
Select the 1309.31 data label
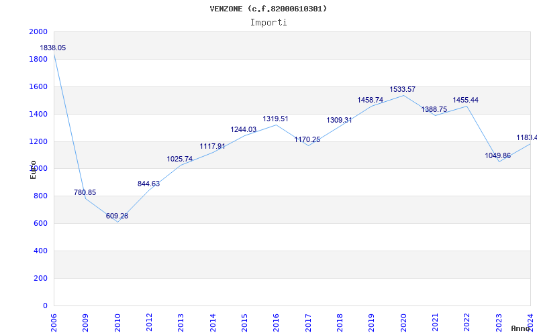tap(340, 121)
